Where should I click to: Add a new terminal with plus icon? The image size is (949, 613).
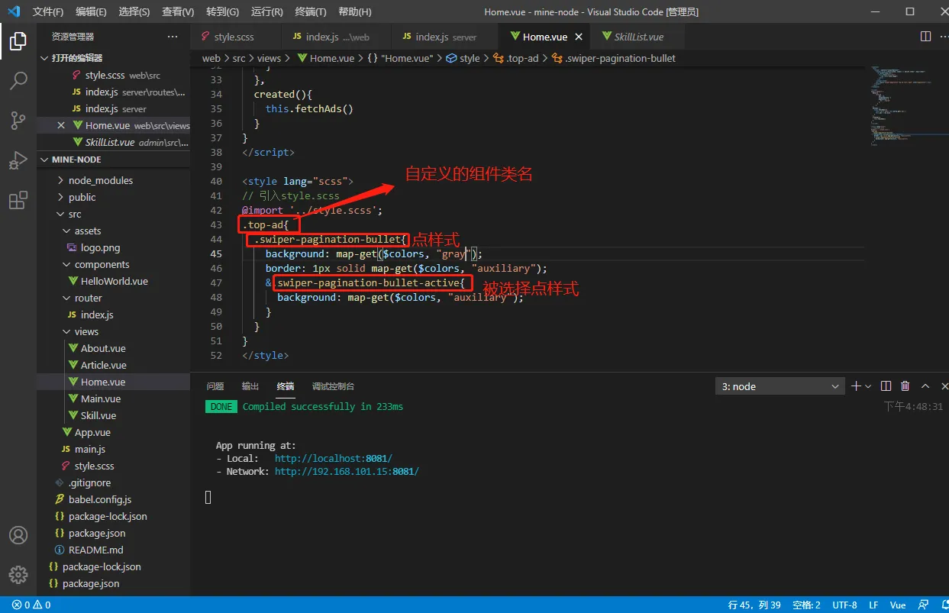pos(857,386)
